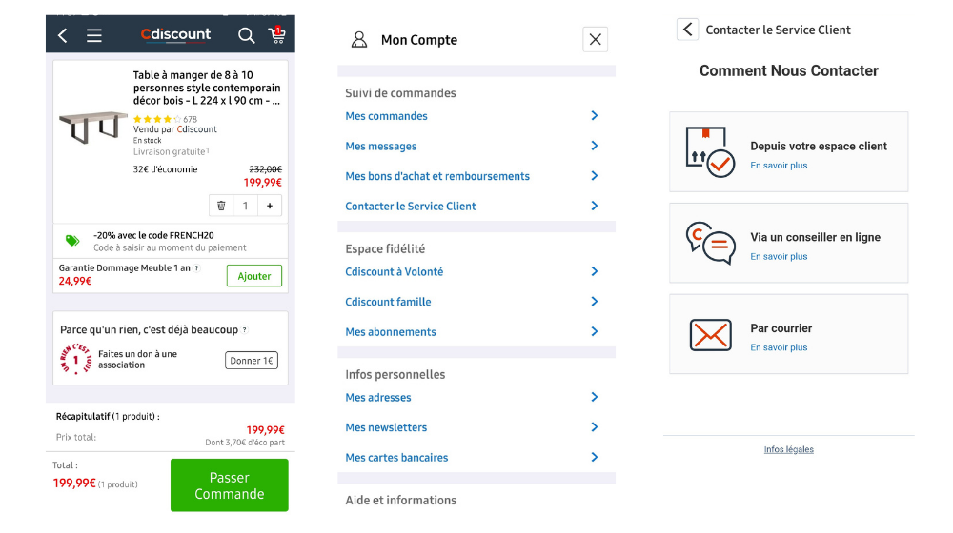This screenshot has width=953, height=533.
Task: Open help for Garantie Dommage Meuble
Action: pos(197,268)
